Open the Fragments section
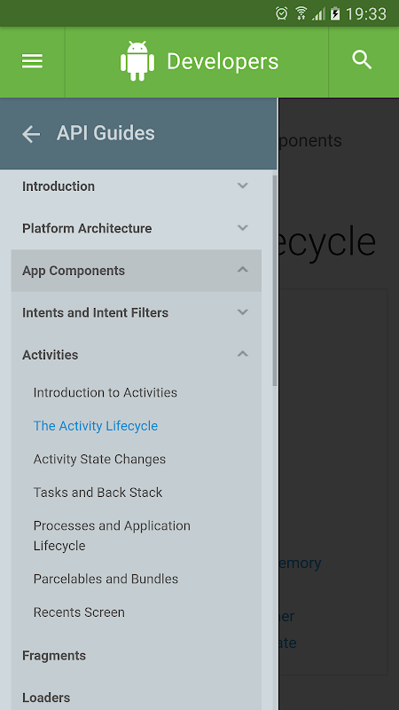The image size is (399, 710). pyautogui.click(x=54, y=656)
